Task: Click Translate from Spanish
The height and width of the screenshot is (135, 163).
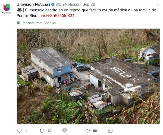Action: coord(38,23)
